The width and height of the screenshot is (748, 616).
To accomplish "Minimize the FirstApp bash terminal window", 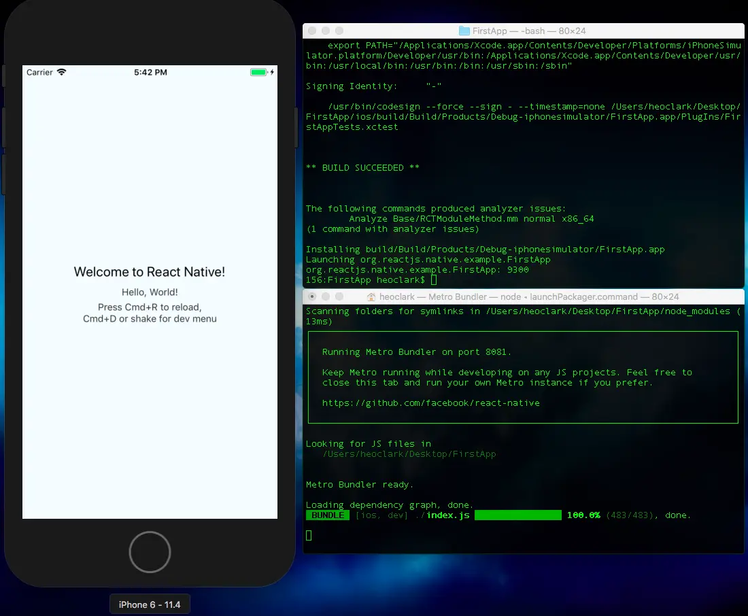I will pos(326,31).
